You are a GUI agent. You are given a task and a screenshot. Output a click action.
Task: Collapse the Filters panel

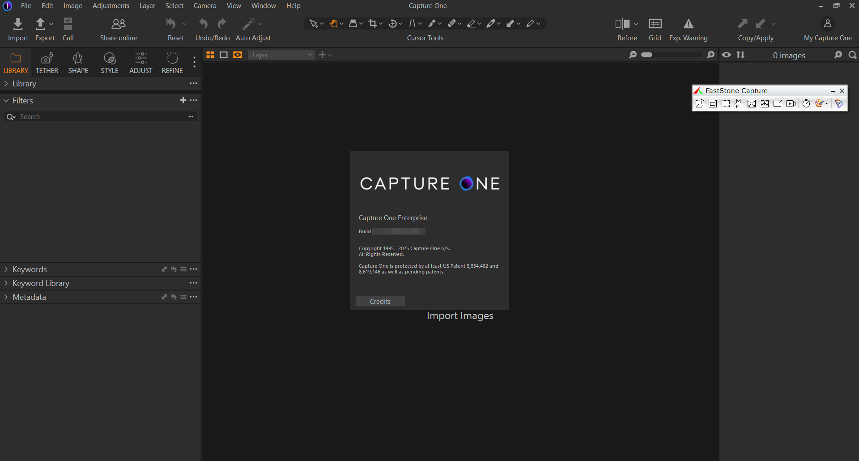pos(6,101)
